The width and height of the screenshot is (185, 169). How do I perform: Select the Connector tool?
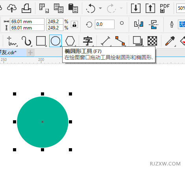click(120, 41)
